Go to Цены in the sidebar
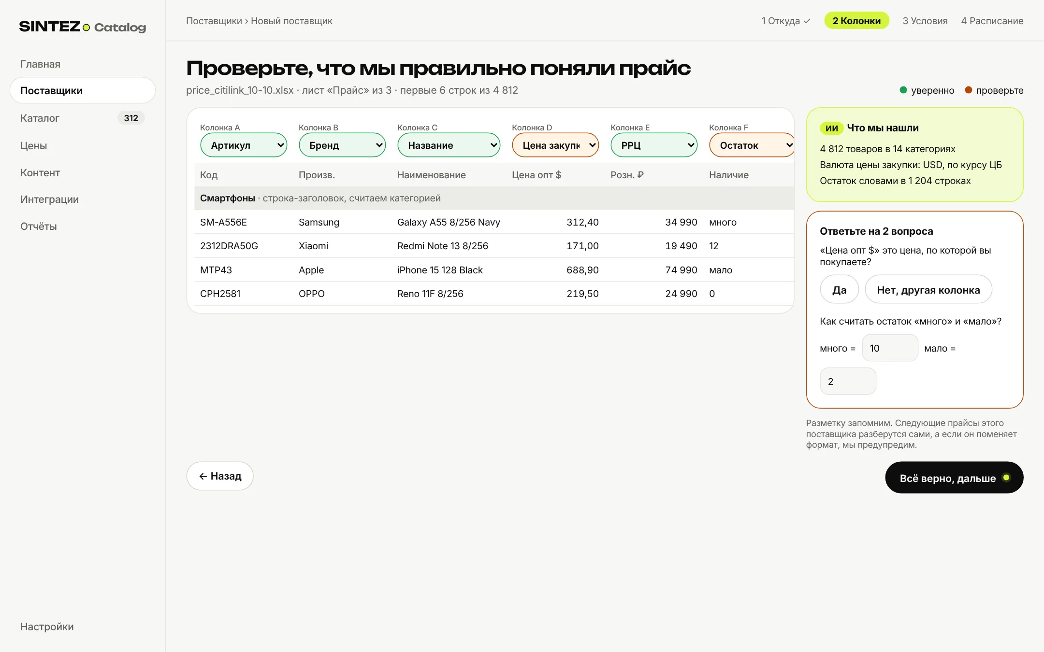 pos(33,145)
